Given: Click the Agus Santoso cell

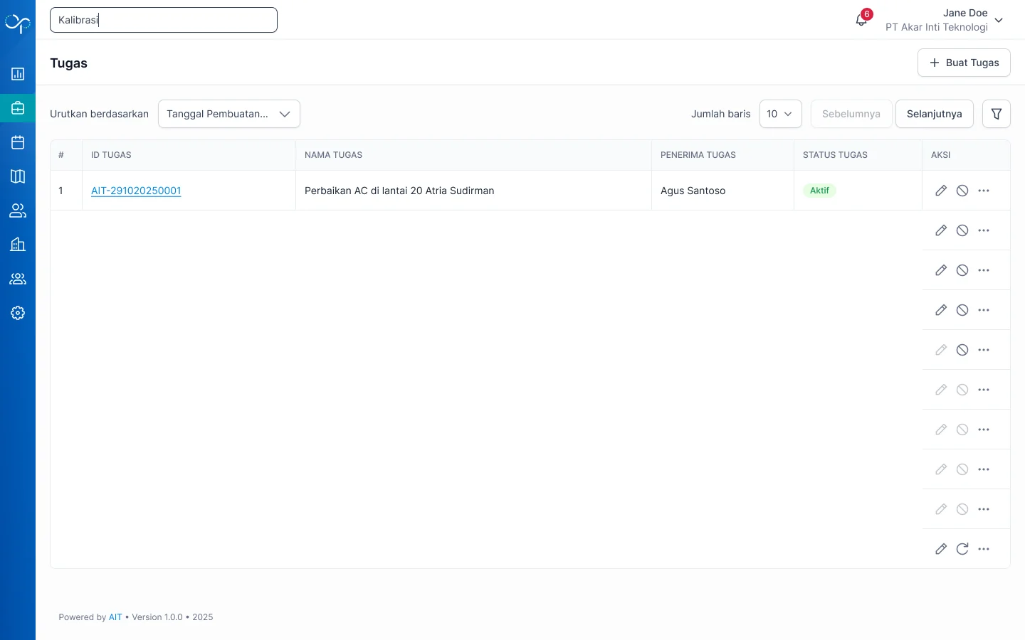Looking at the screenshot, I should tap(722, 191).
